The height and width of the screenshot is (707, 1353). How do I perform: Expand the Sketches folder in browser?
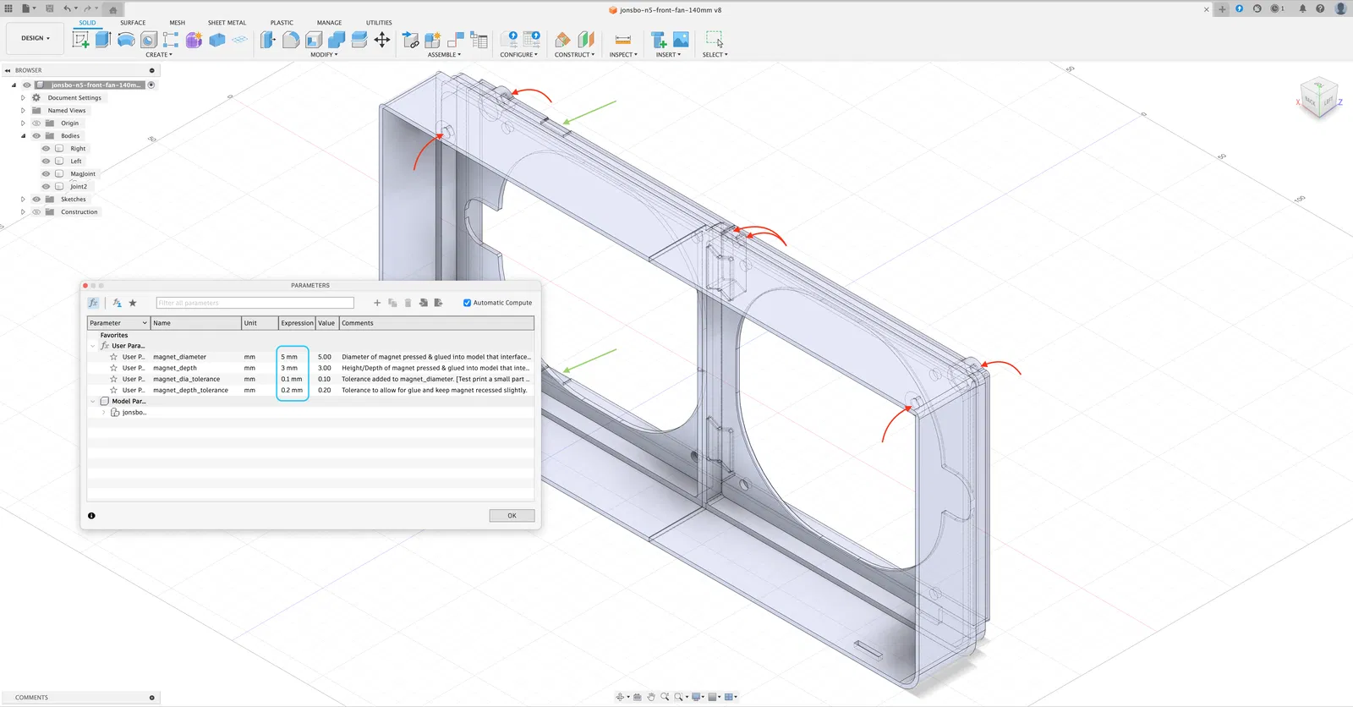tap(23, 200)
